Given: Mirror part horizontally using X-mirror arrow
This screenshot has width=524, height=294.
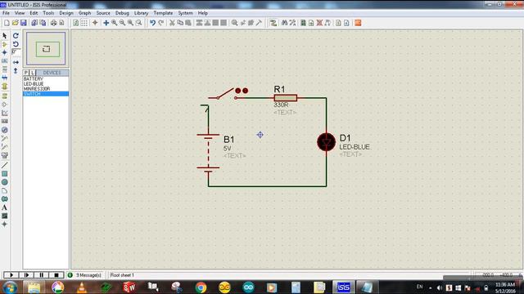Looking at the screenshot, I should pyautogui.click(x=16, y=62).
